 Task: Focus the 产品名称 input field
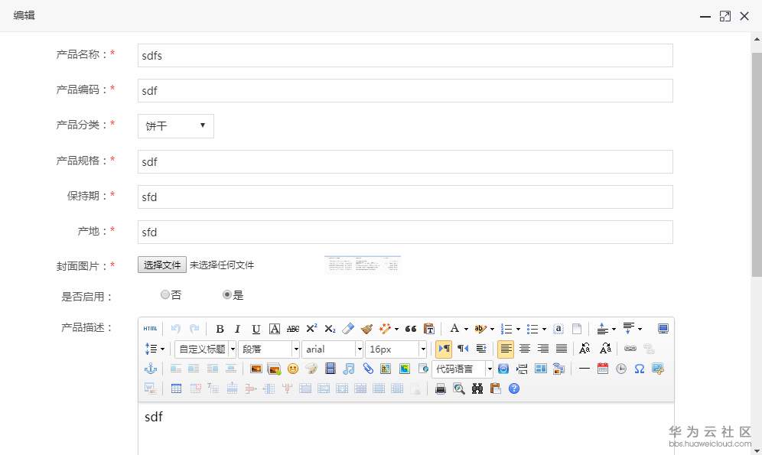click(405, 55)
